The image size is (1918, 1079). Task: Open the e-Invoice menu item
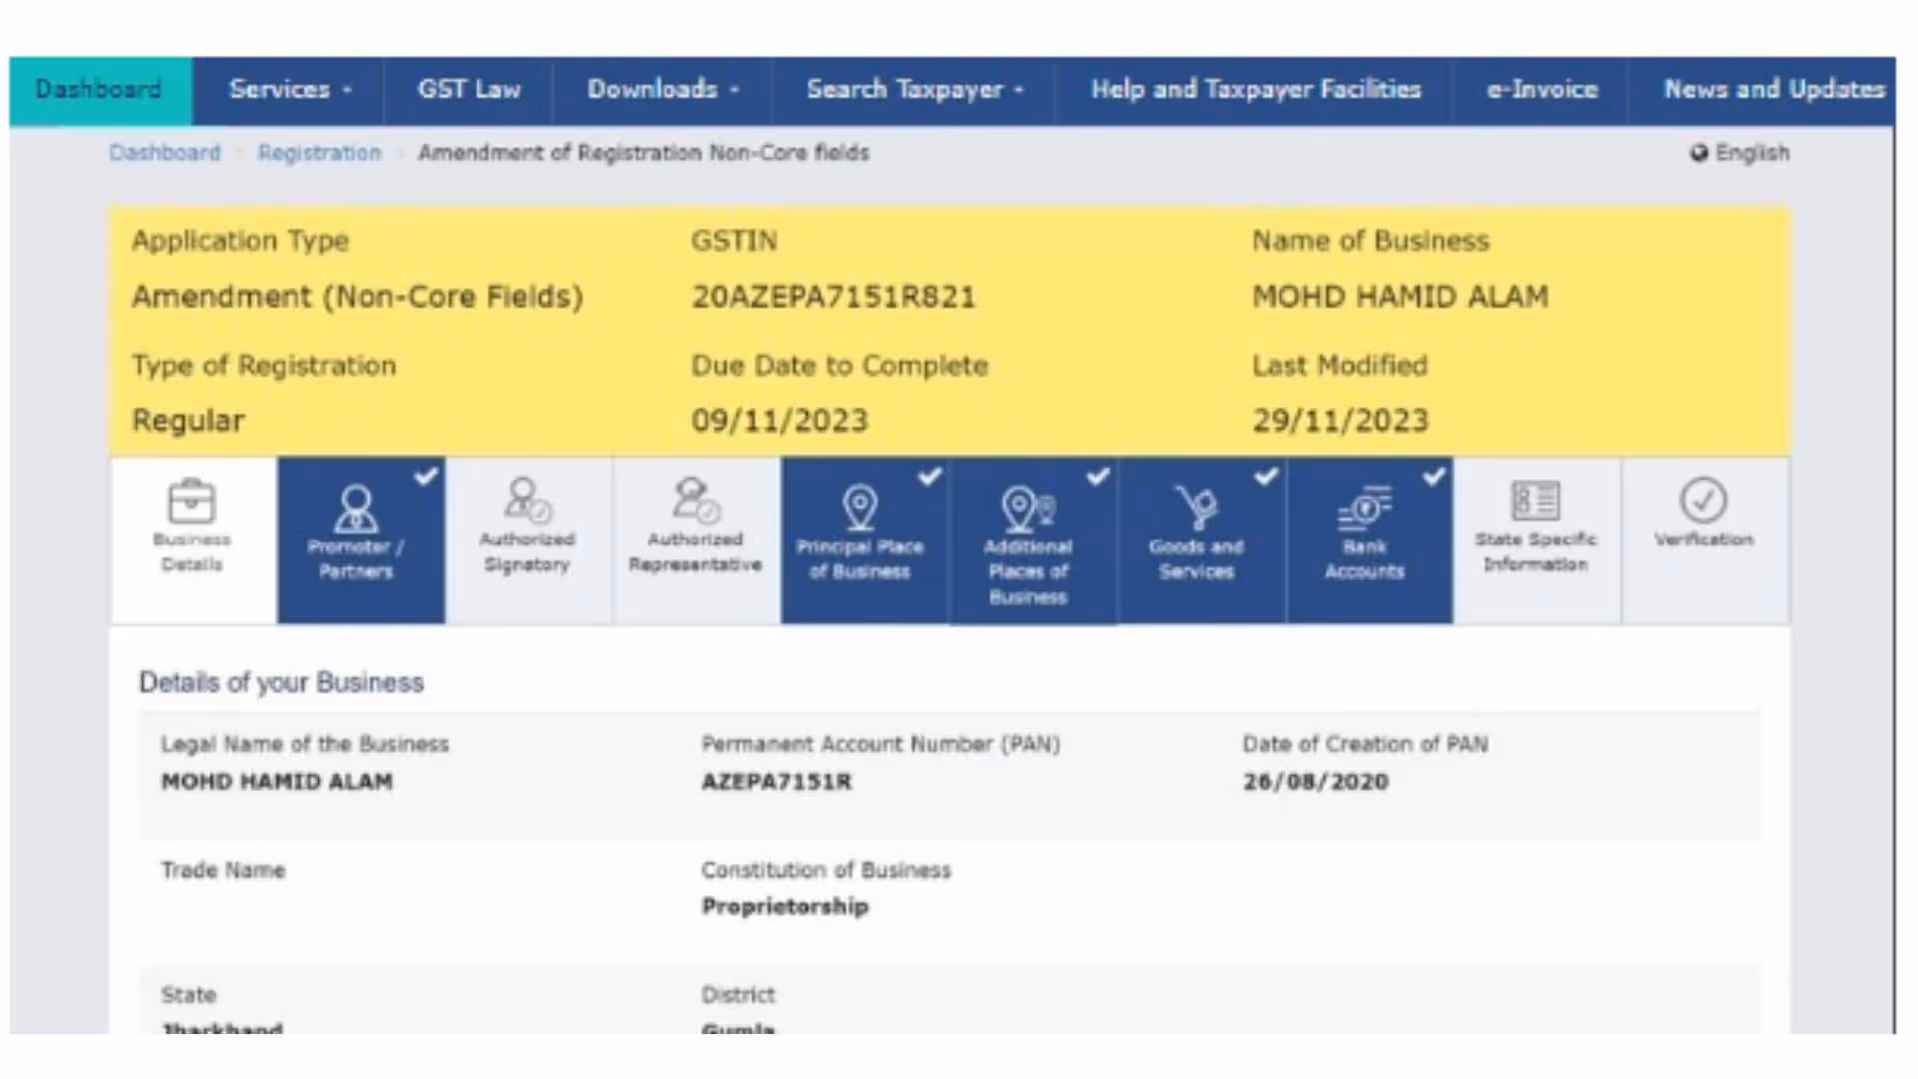(1541, 90)
